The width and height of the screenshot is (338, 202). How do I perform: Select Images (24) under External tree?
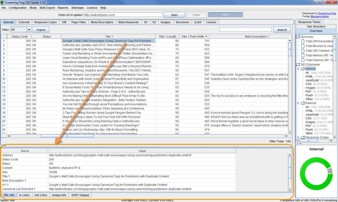(x=319, y=122)
